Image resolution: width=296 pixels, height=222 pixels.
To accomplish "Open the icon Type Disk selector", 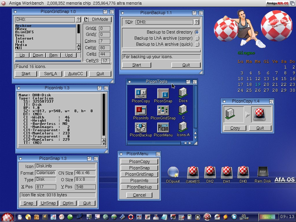I will pos(45,180).
